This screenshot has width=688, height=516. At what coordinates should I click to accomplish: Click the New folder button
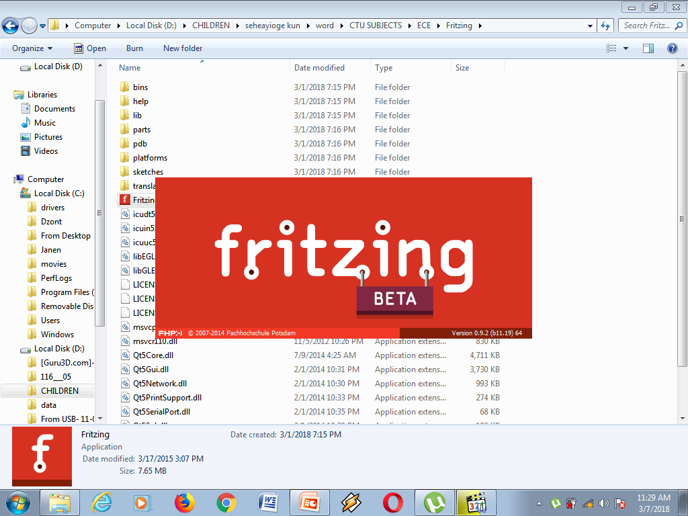[x=183, y=48]
